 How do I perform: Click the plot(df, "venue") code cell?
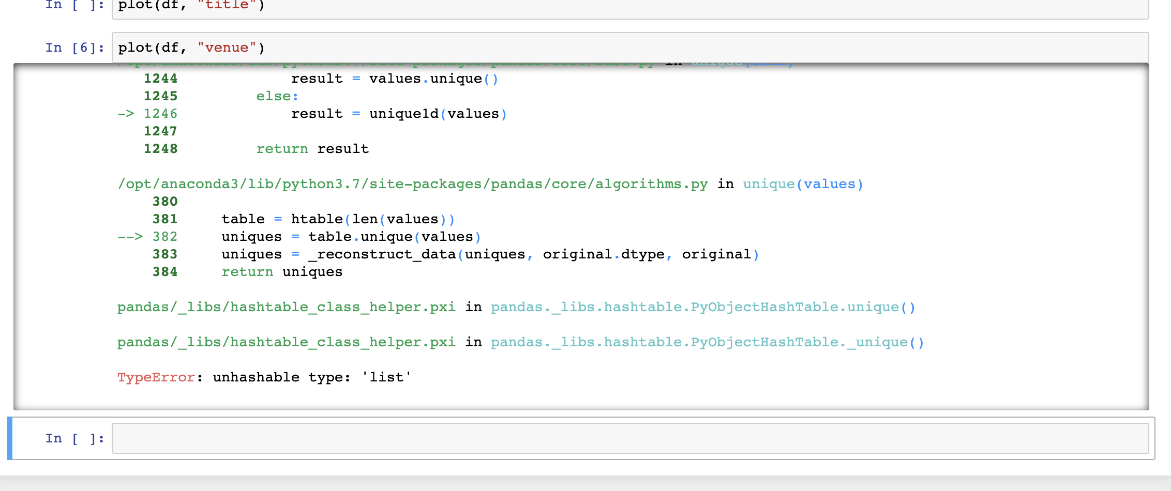[630, 48]
